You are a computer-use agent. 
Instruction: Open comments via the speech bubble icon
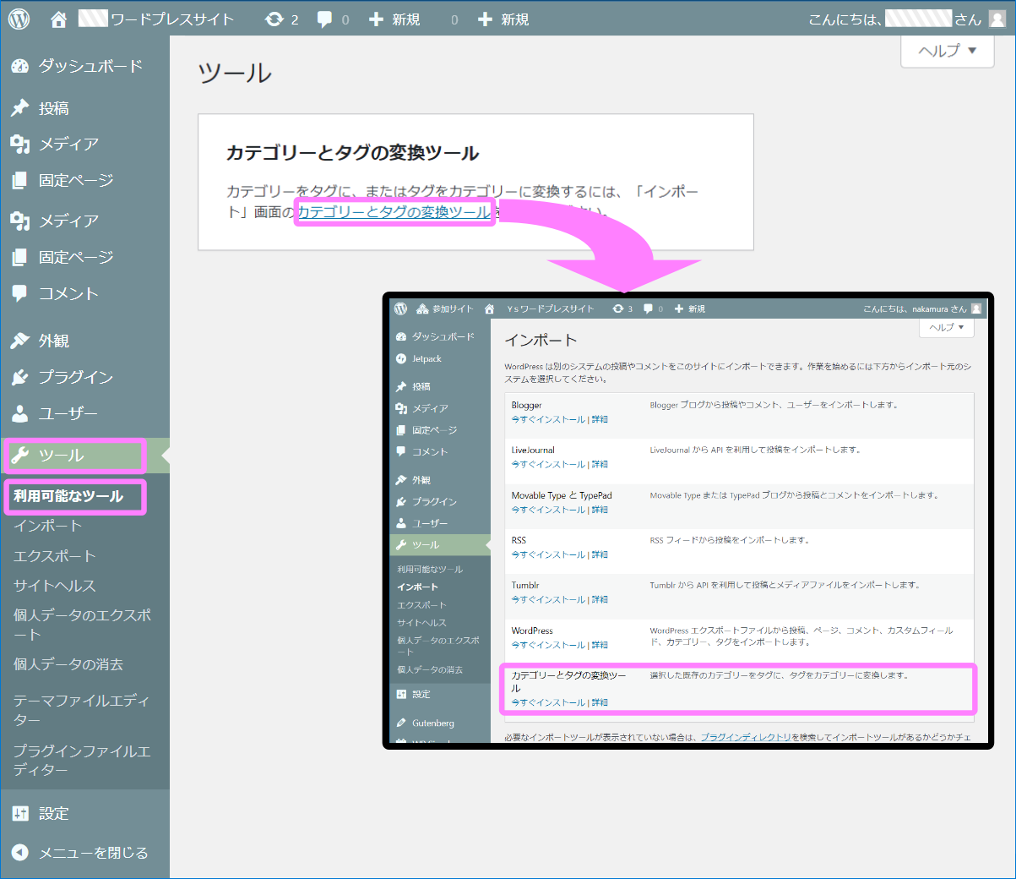(x=325, y=18)
